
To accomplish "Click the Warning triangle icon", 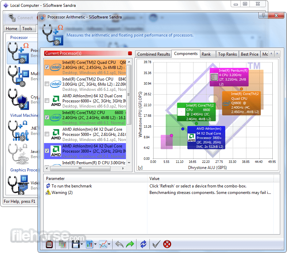I will tap(48, 193).
